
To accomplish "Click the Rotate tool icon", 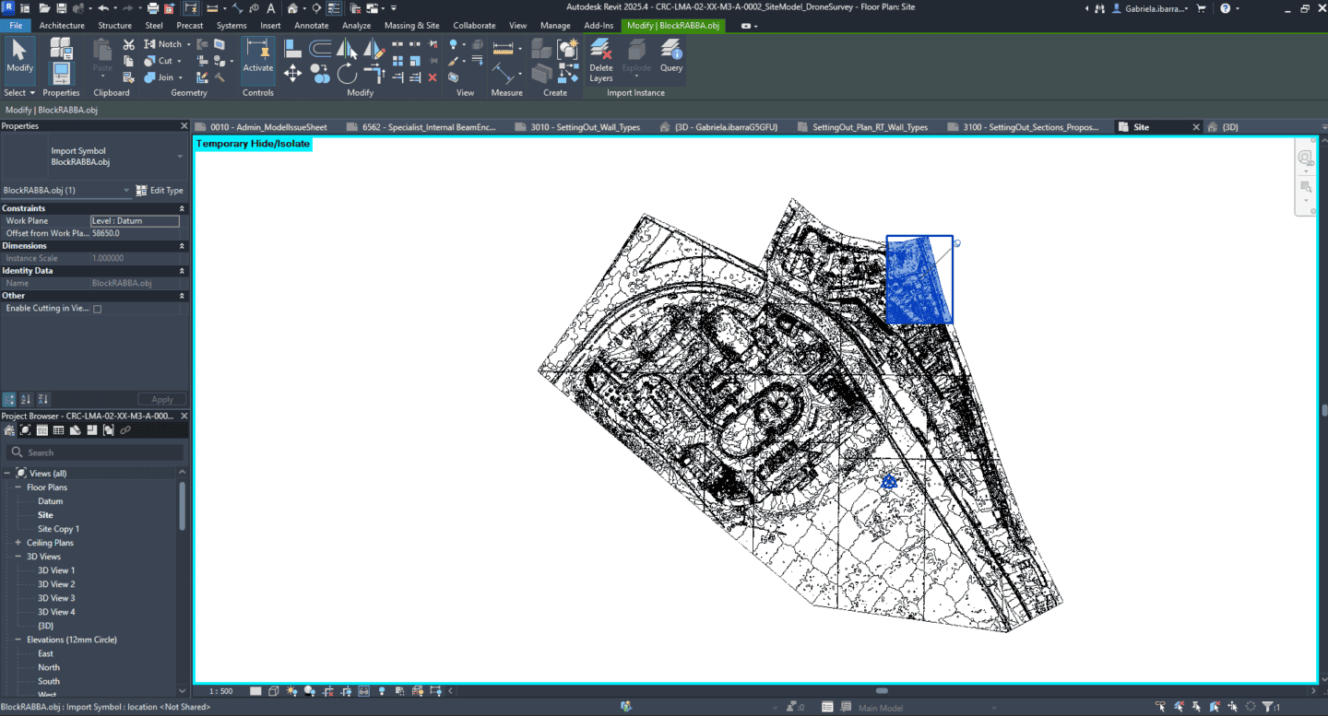I will [347, 73].
